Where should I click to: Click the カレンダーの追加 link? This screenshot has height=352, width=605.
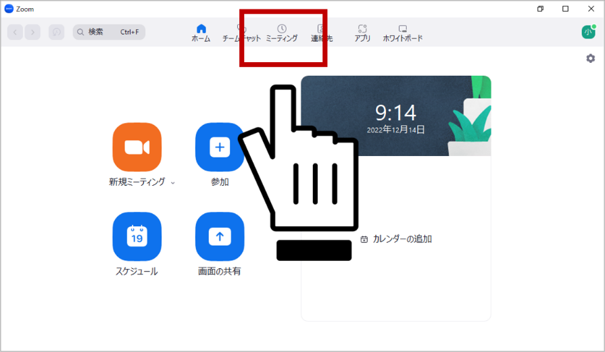coord(396,239)
